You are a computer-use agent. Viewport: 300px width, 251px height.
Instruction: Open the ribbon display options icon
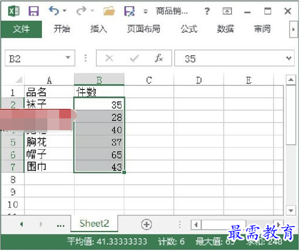227,11
